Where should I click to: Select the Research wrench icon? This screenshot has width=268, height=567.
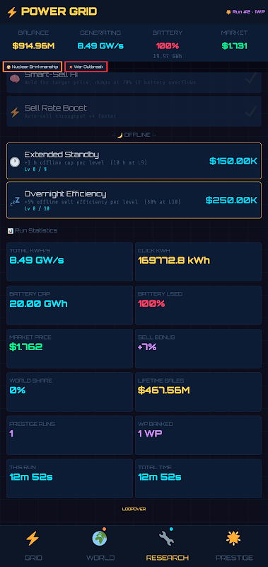click(x=167, y=539)
